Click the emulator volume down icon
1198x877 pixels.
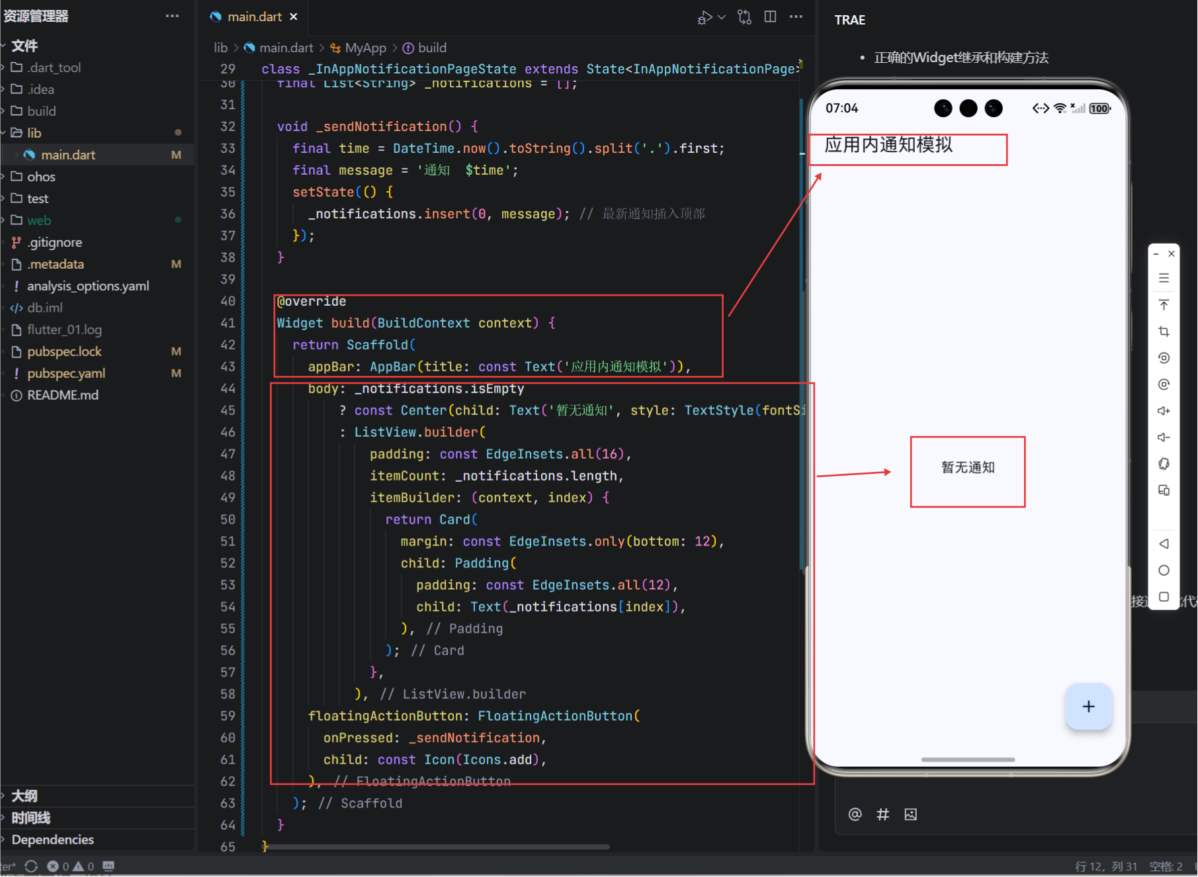pyautogui.click(x=1164, y=438)
